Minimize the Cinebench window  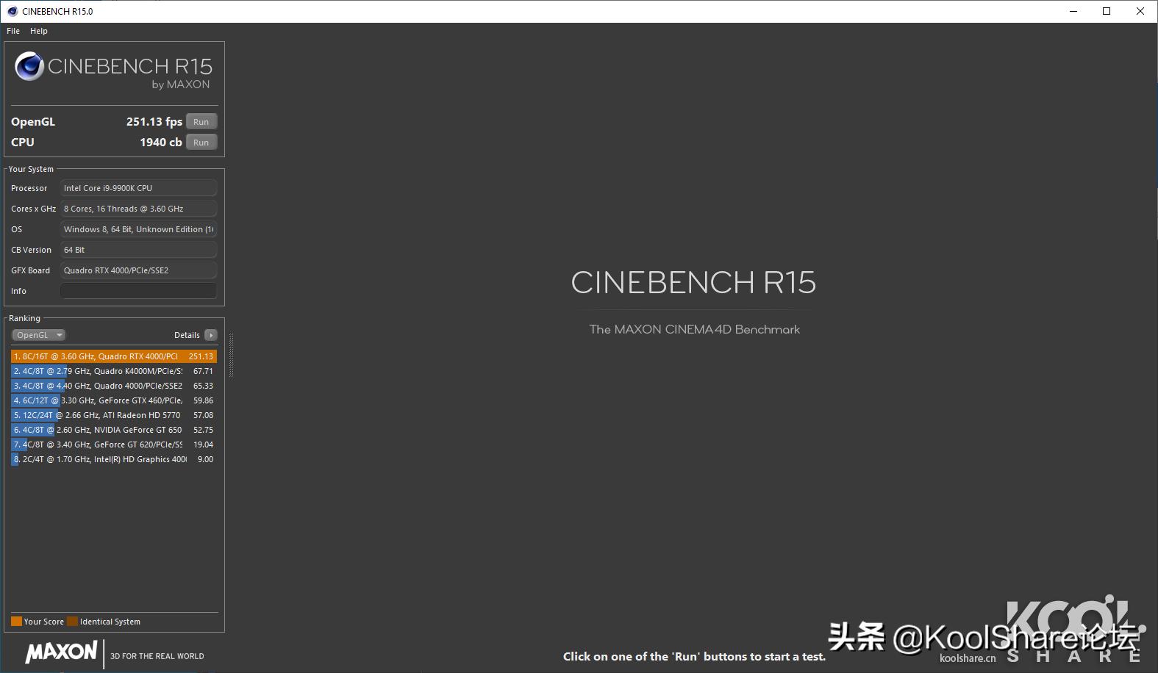[x=1073, y=11]
